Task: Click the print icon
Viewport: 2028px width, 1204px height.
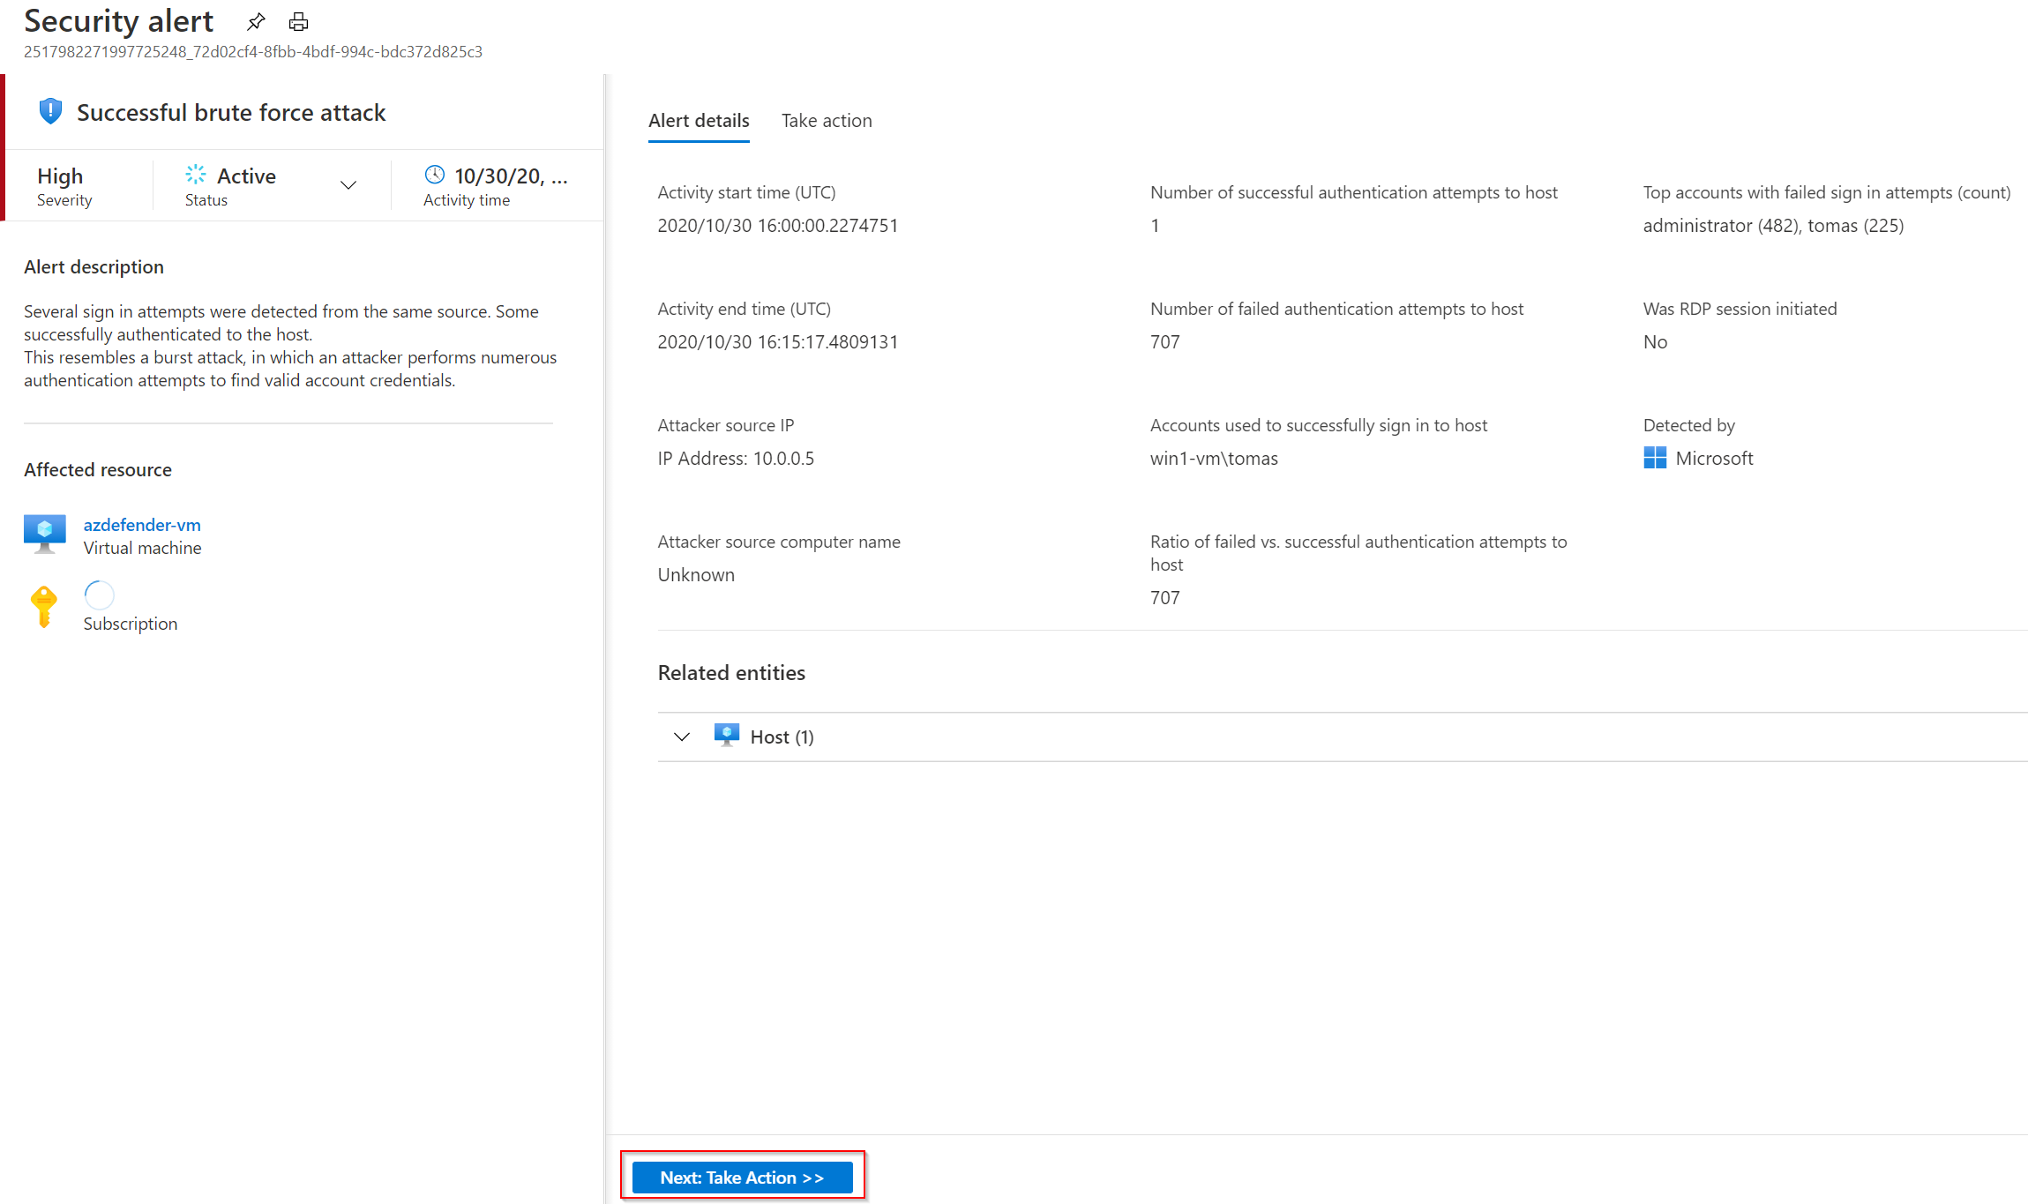Action: (298, 21)
